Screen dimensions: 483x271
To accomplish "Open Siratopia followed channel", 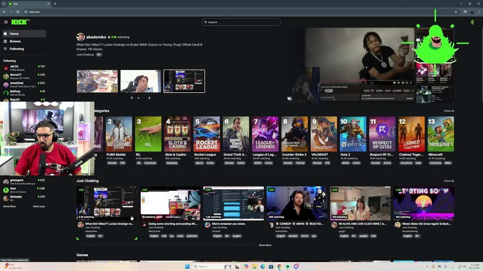I will tap(24, 198).
